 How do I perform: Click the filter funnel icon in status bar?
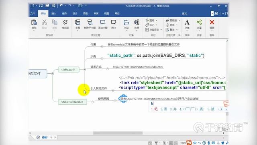(156, 143)
